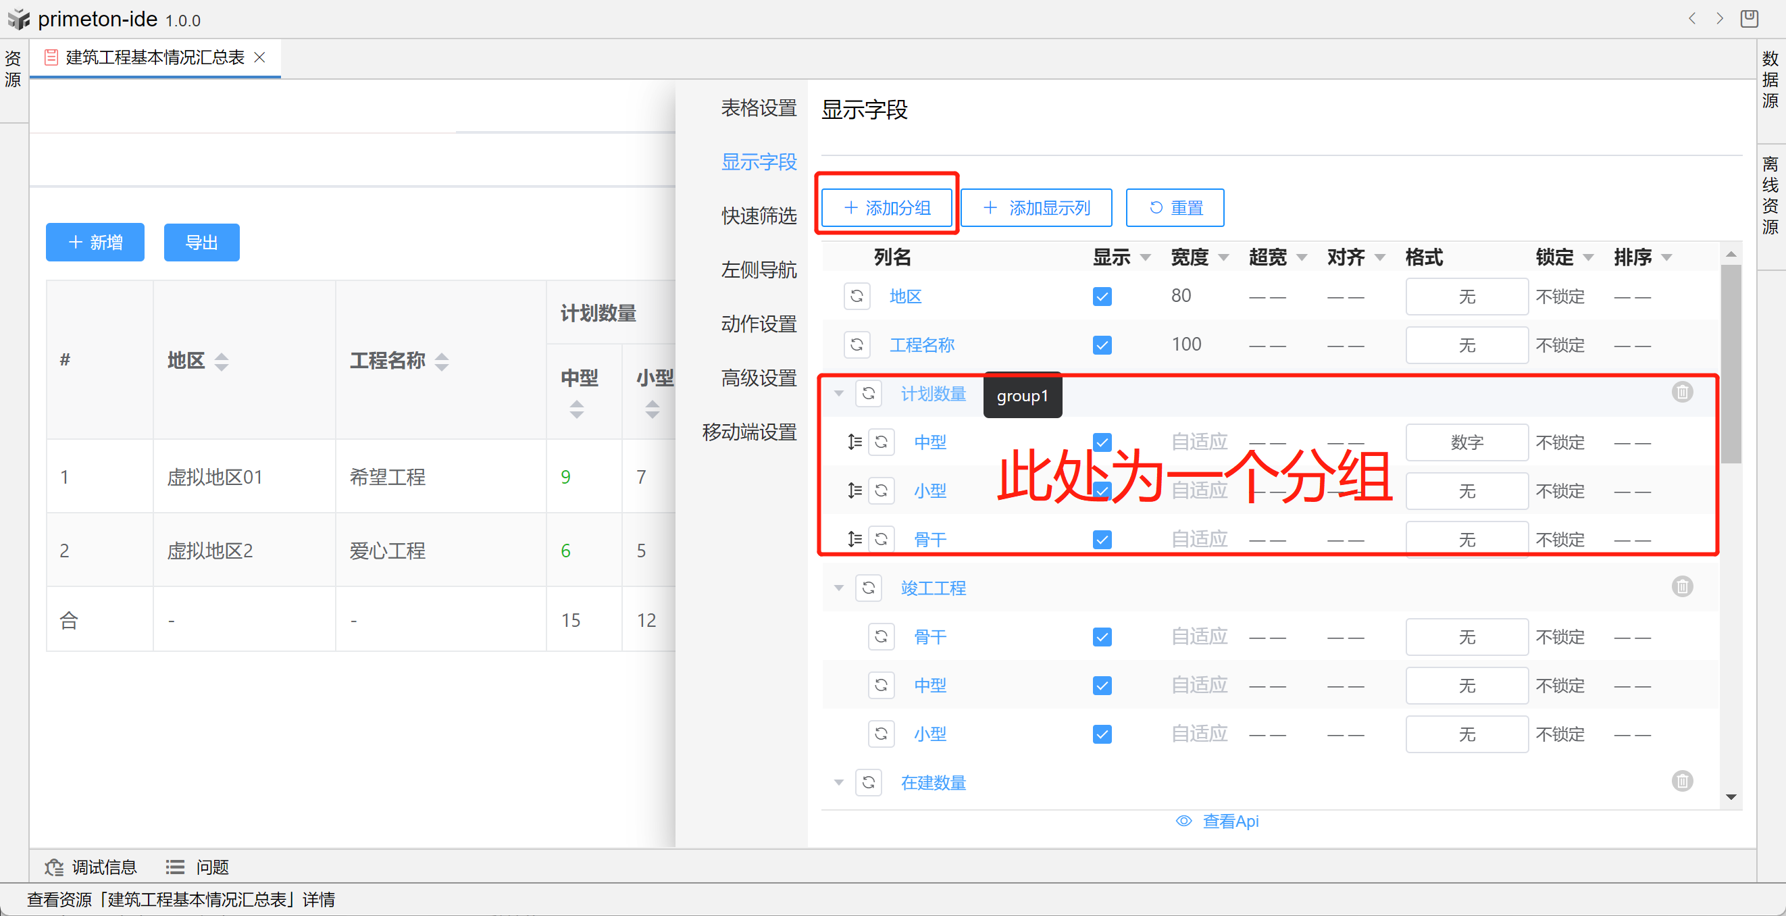Open the 显示 column header dropdown
1786x916 pixels.
[x=1146, y=257]
